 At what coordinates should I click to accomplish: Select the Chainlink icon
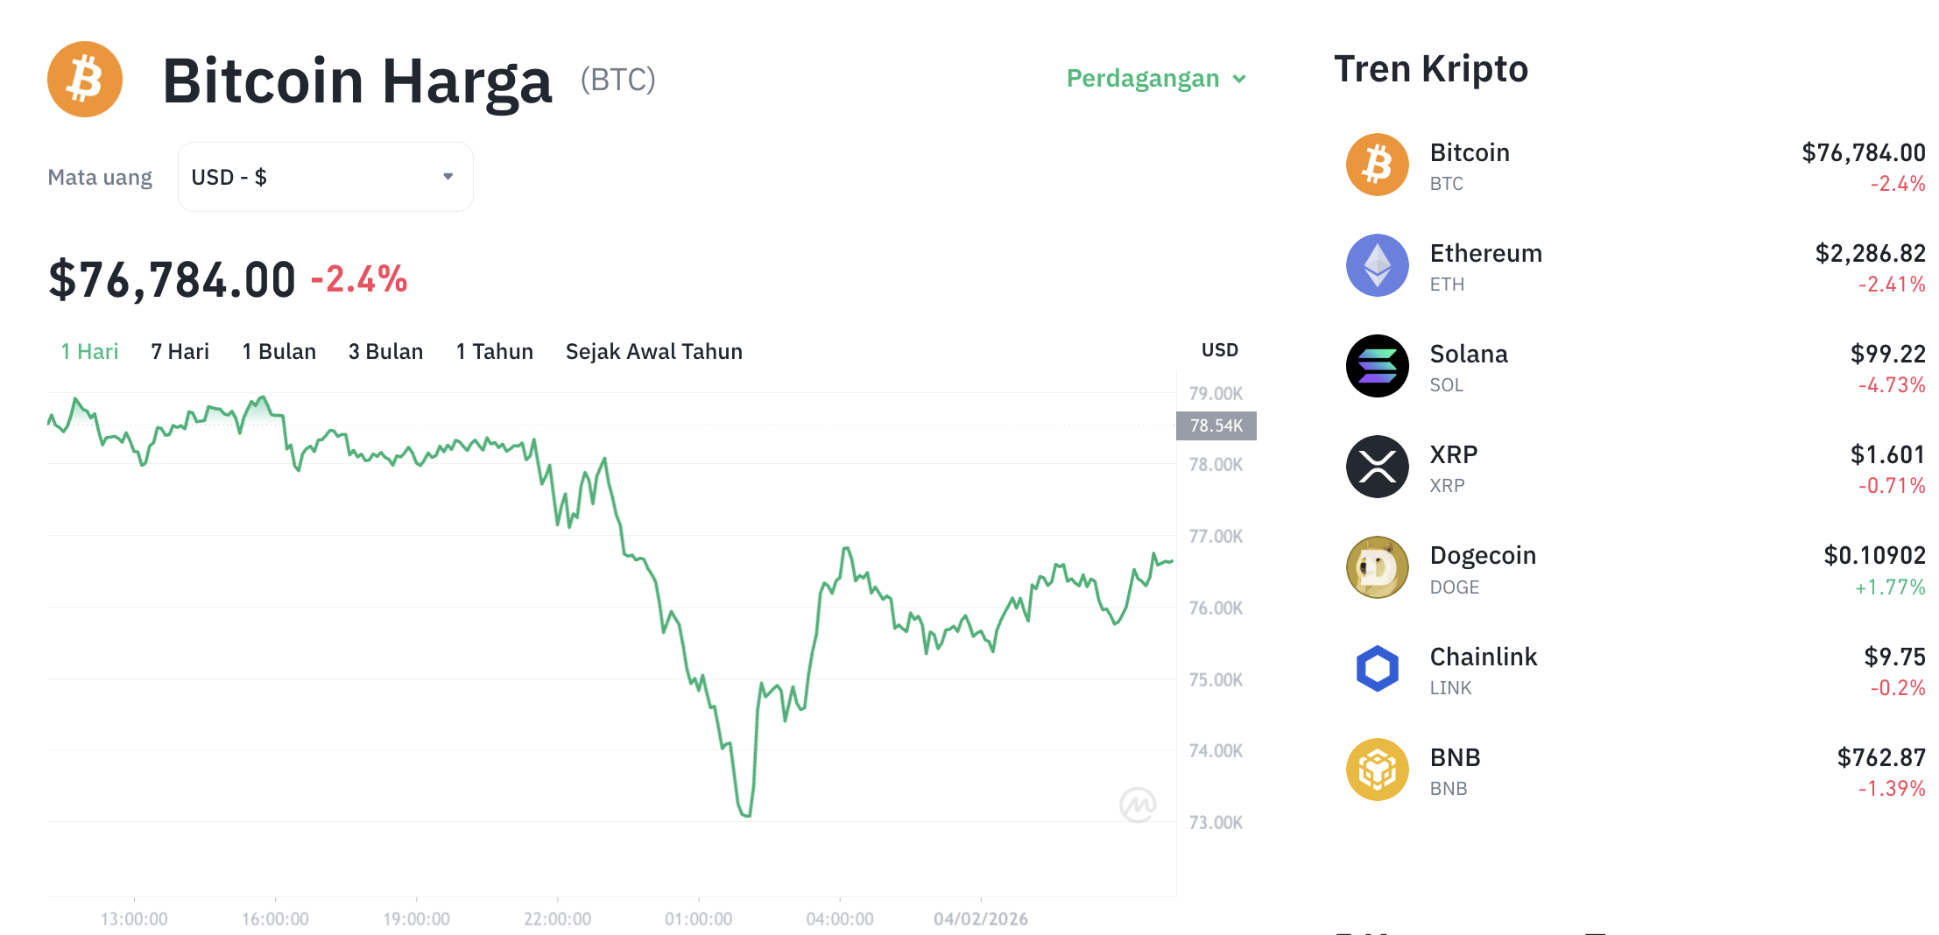1377,669
